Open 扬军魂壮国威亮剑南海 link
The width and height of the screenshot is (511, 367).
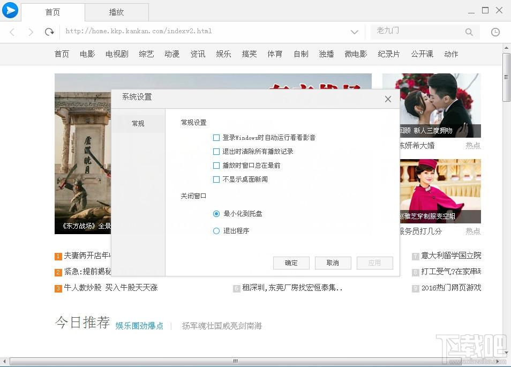pos(222,326)
